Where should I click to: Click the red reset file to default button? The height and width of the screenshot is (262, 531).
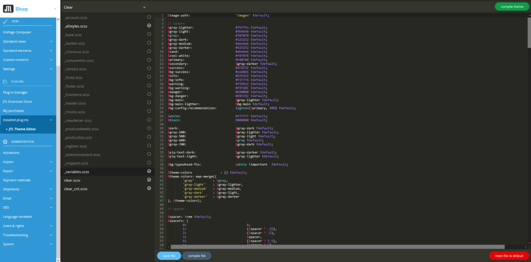pos(509,256)
